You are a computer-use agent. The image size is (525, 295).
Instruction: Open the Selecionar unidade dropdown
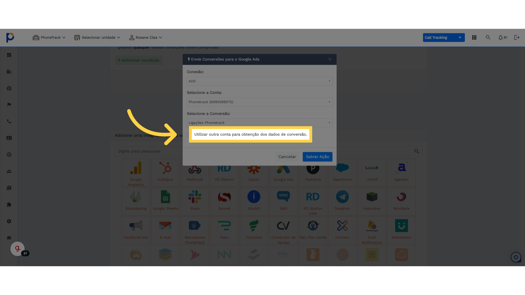tap(97, 37)
